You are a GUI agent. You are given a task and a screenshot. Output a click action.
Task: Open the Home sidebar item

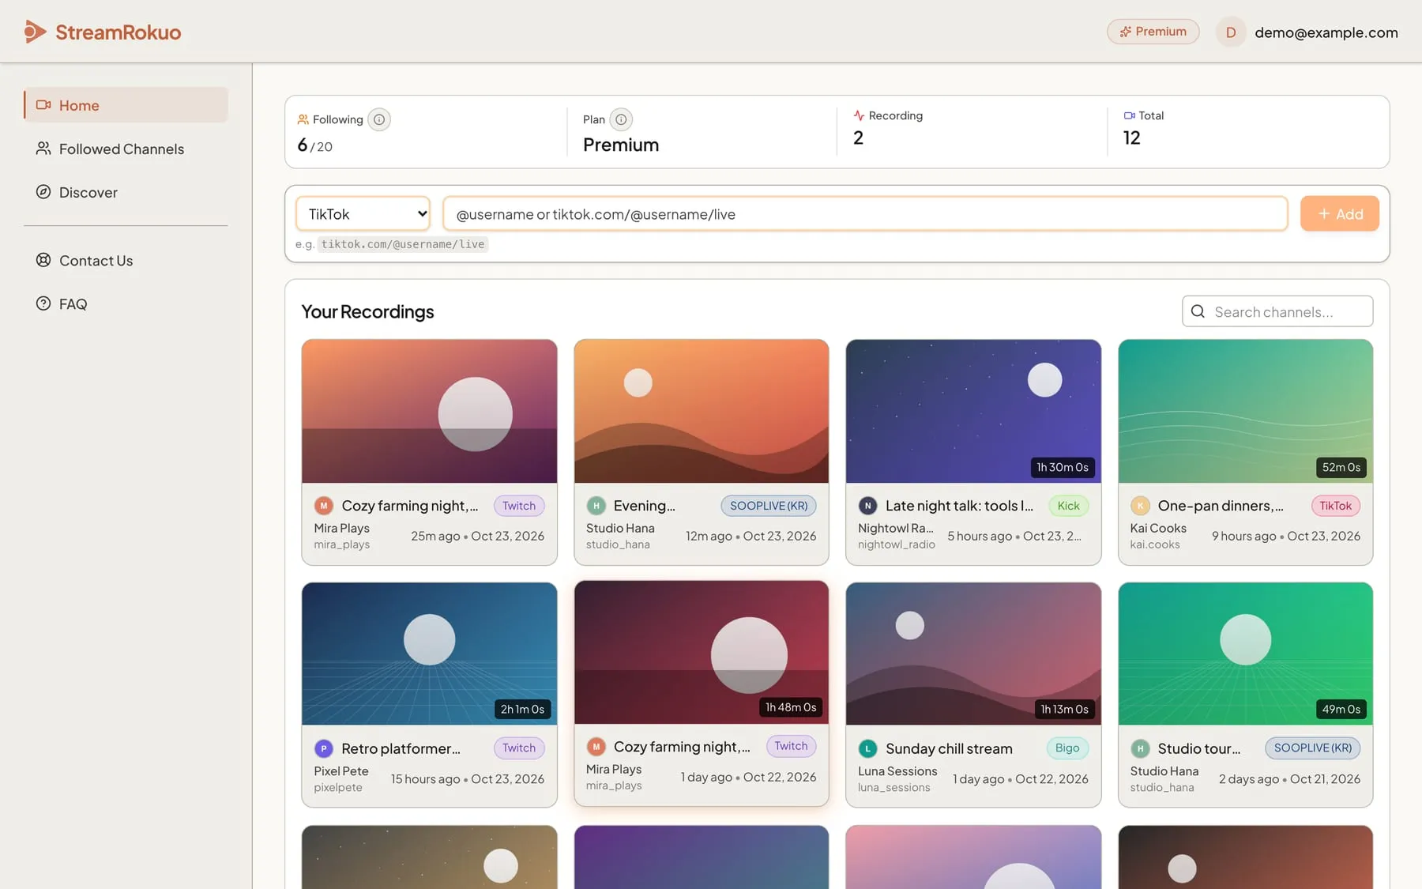pyautogui.click(x=126, y=105)
